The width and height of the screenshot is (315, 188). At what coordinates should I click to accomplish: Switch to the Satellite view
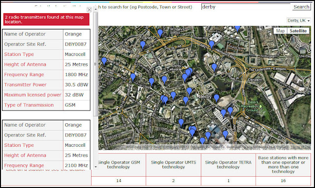coord(298,31)
